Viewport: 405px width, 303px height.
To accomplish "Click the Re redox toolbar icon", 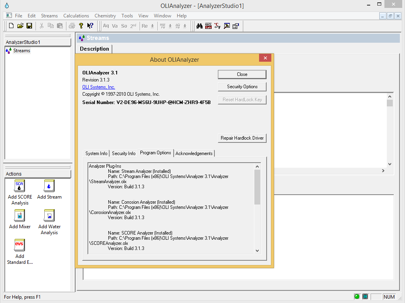I will 145,26.
